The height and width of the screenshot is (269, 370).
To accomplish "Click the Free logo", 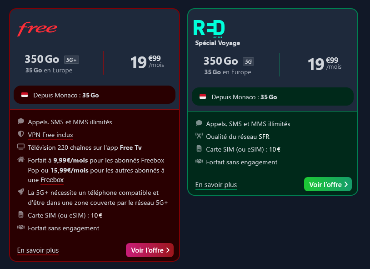I will point(37,29).
